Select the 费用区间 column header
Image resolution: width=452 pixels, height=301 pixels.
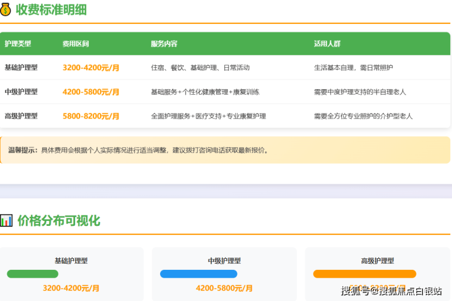75,44
